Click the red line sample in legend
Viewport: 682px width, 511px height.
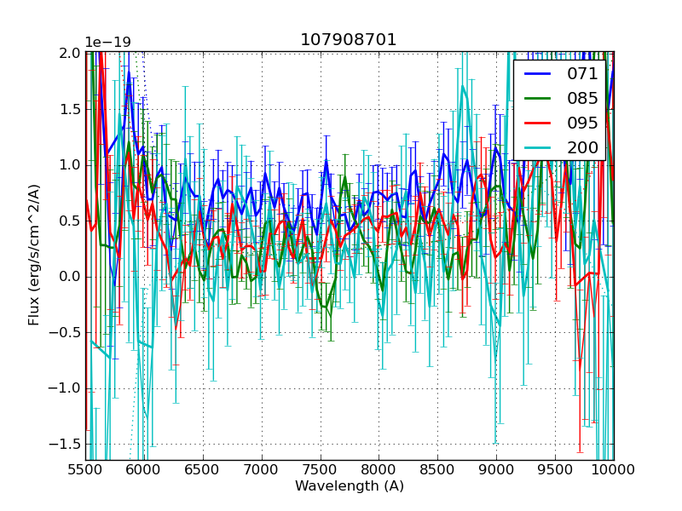point(535,123)
